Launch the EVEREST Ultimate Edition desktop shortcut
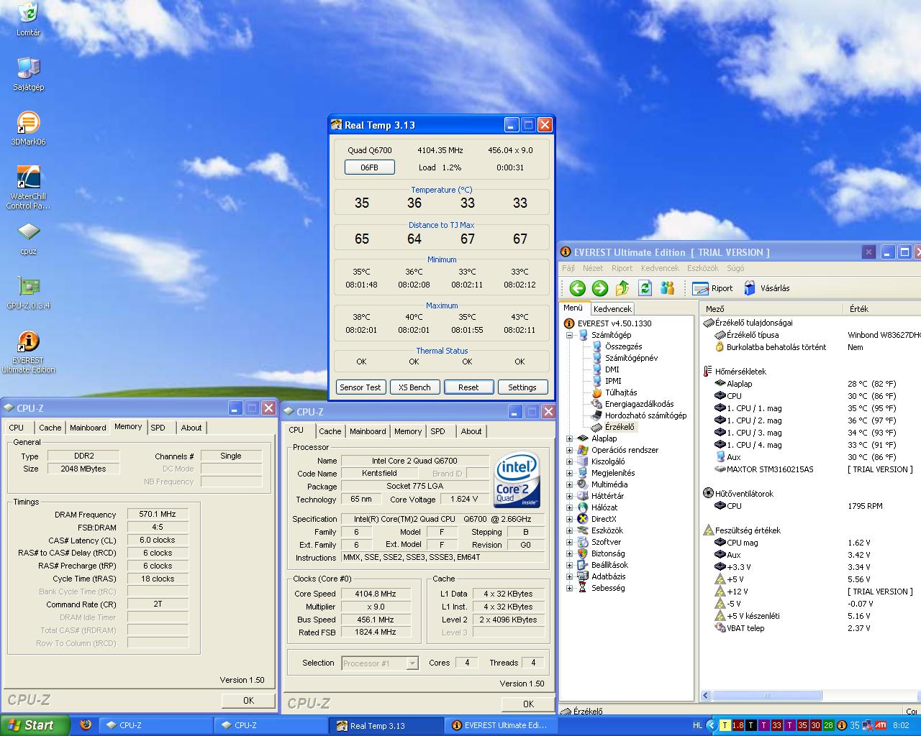The height and width of the screenshot is (736, 921). click(x=28, y=352)
